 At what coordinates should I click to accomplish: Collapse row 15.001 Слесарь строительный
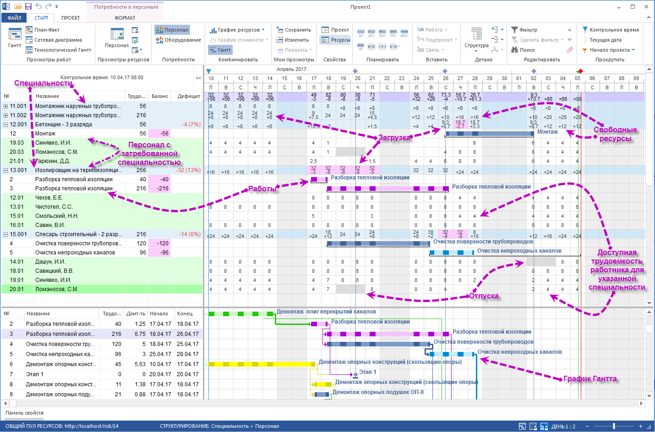point(6,234)
